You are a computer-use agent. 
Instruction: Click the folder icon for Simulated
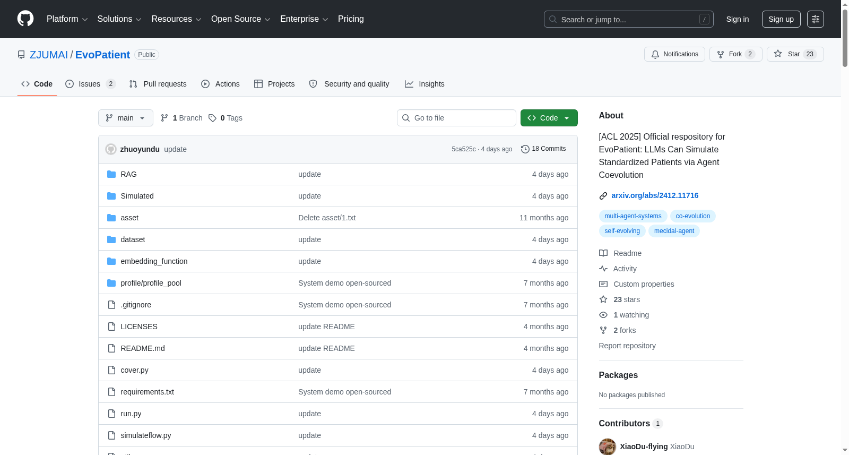[x=111, y=196]
